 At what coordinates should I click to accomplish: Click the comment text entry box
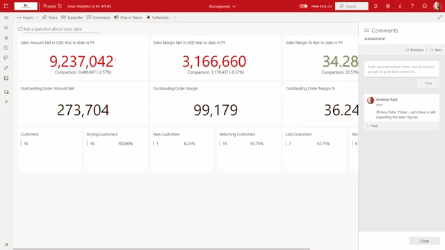pyautogui.click(x=402, y=69)
